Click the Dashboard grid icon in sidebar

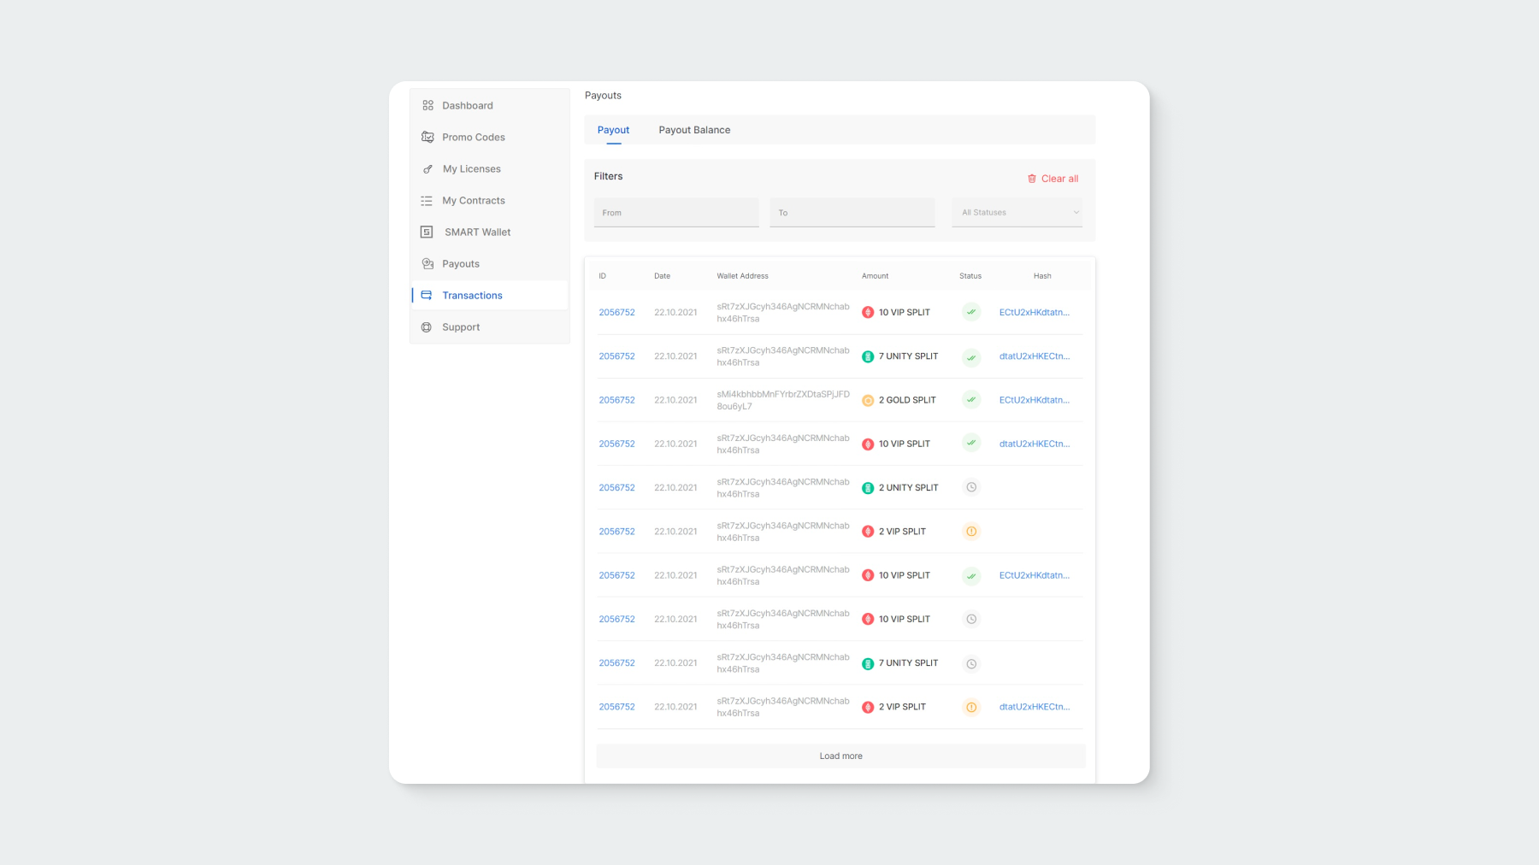click(427, 106)
